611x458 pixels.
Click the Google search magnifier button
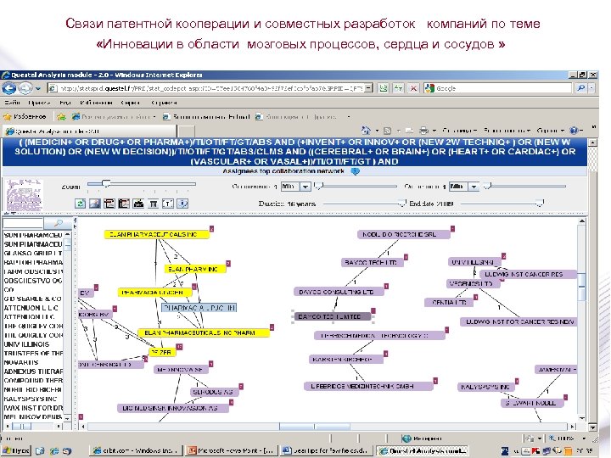[x=580, y=88]
